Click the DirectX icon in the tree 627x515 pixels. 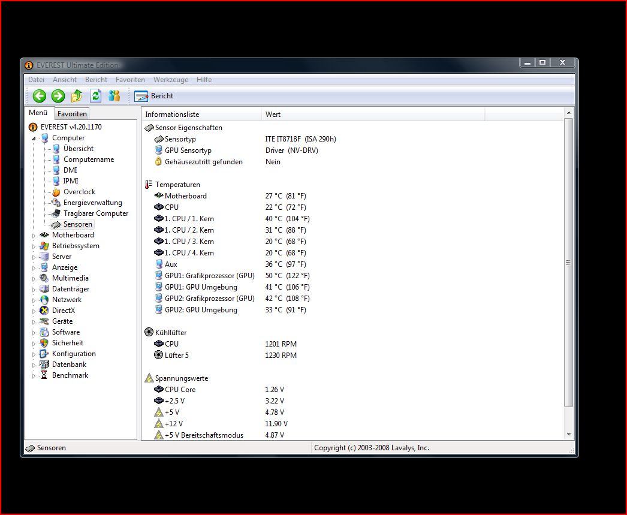click(44, 311)
